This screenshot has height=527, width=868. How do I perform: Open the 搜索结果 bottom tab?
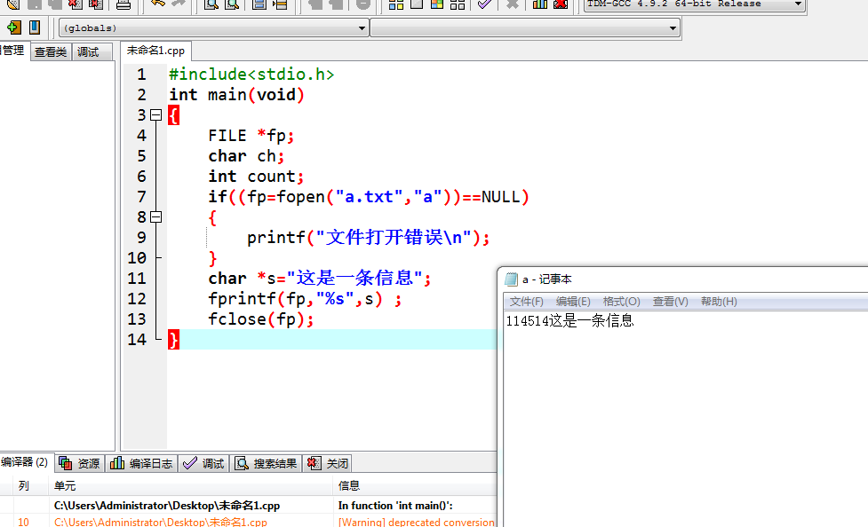click(266, 463)
